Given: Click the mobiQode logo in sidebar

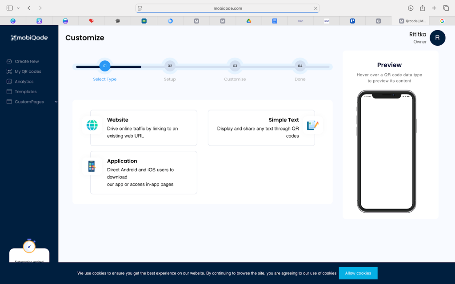Looking at the screenshot, I should tap(29, 38).
